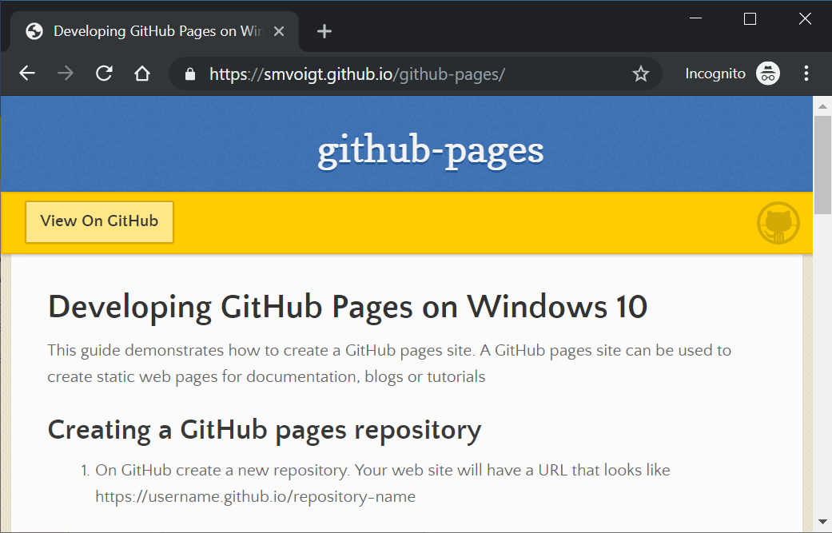Open the browser home page
This screenshot has height=533, width=832.
(142, 73)
